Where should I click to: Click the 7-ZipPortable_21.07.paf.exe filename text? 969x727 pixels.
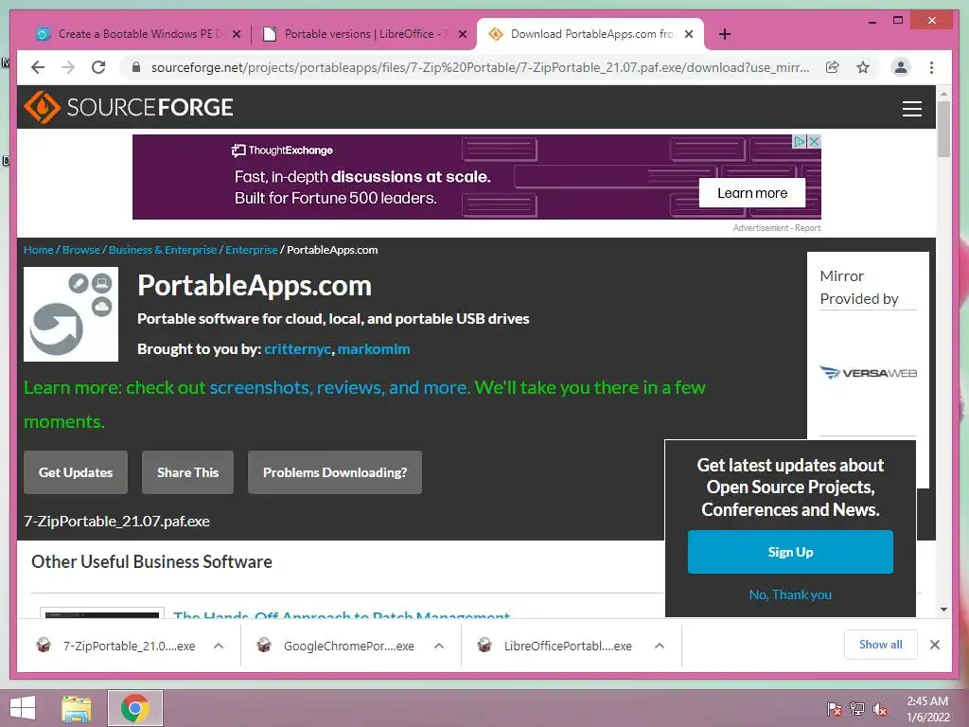(116, 522)
